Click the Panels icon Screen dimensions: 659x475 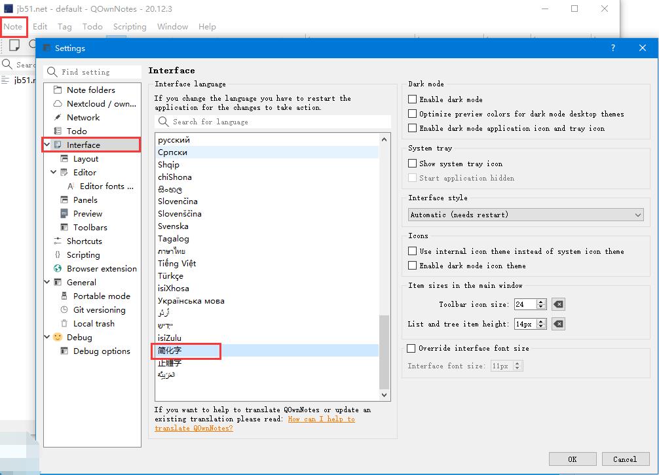[x=64, y=200]
